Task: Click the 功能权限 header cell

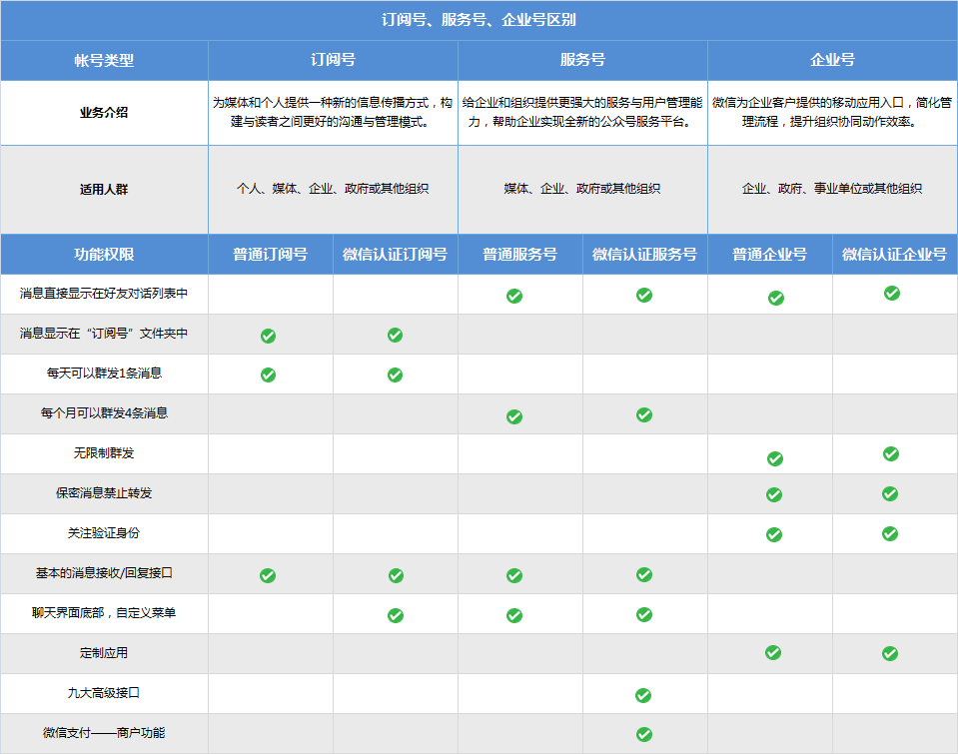Action: [x=104, y=255]
